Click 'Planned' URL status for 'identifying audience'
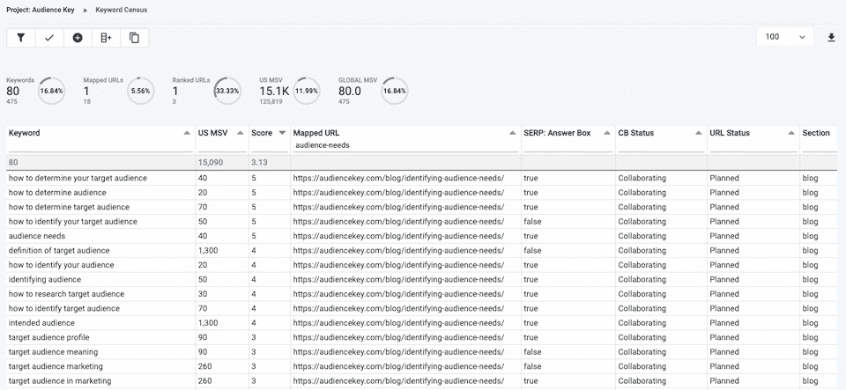Image resolution: width=846 pixels, height=390 pixels. pos(724,280)
